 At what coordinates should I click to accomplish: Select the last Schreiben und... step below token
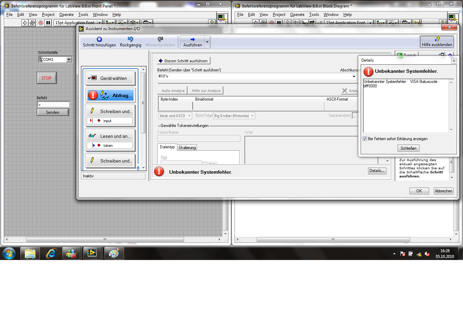click(x=110, y=160)
